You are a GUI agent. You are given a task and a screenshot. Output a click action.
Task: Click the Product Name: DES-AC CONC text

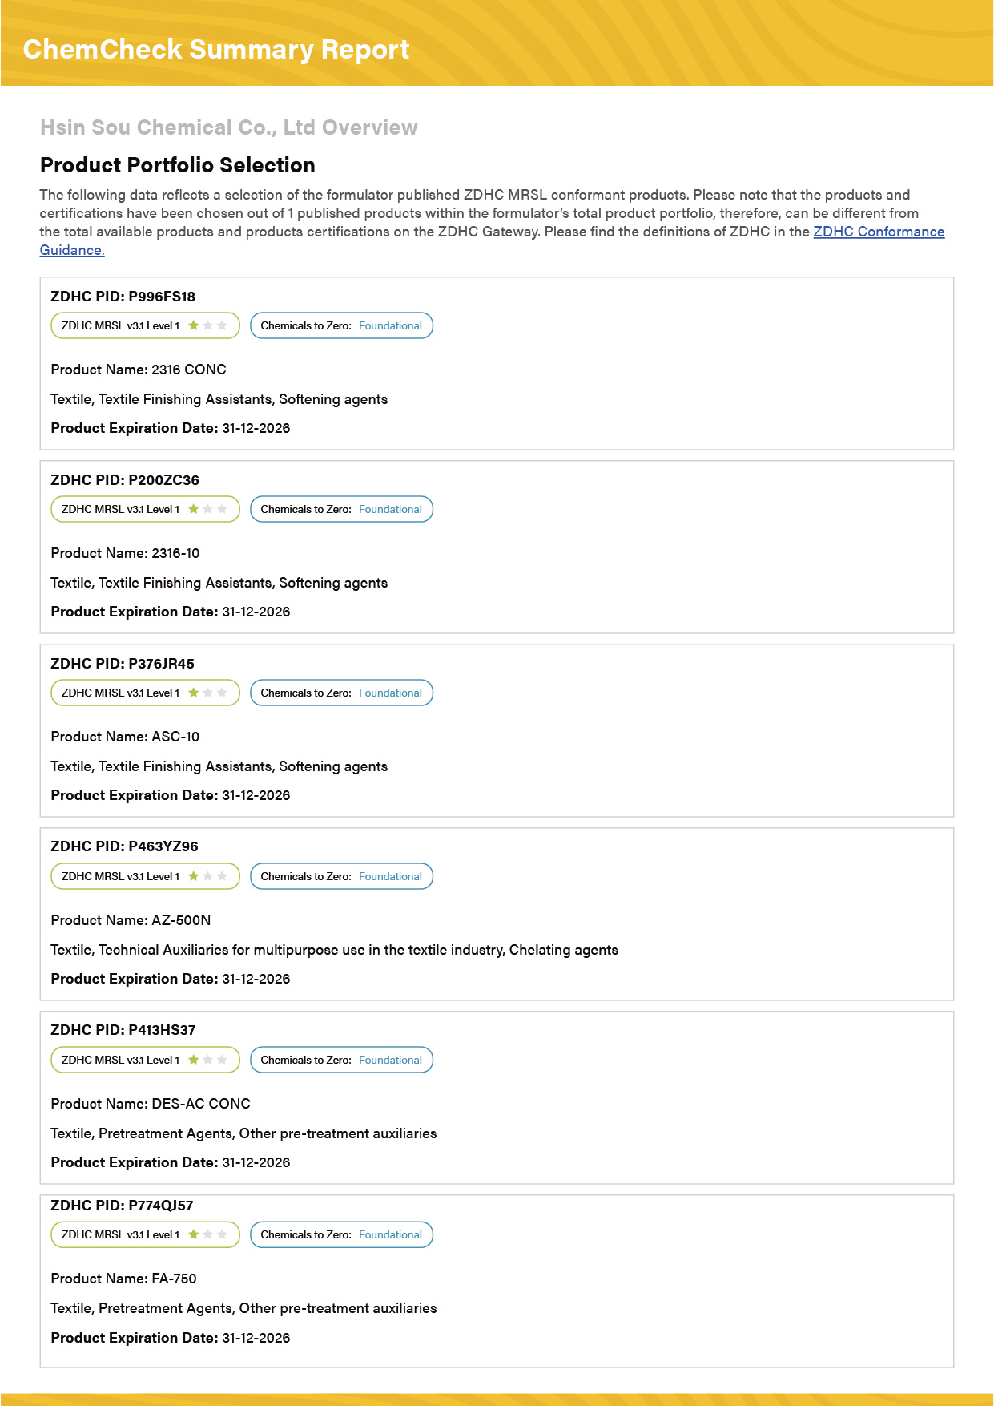(x=151, y=1104)
